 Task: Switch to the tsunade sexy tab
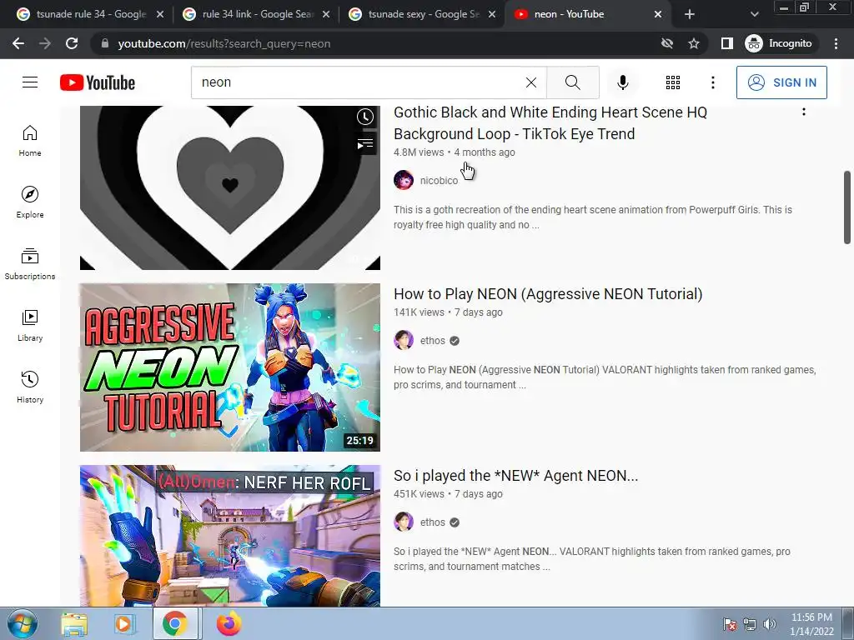pos(415,14)
